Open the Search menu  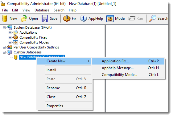tap(59, 10)
